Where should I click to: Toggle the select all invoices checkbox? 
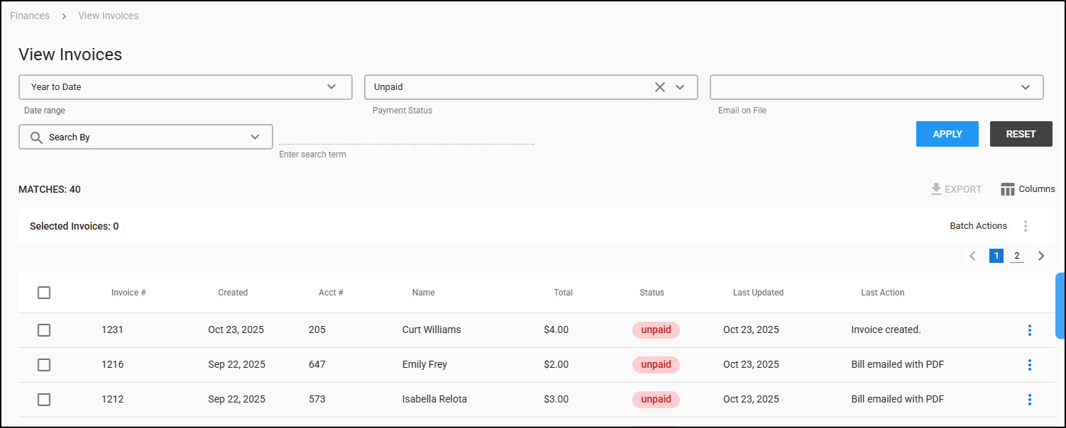coord(44,293)
